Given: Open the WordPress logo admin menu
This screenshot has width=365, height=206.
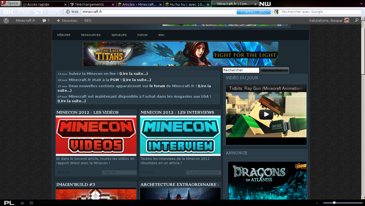Looking at the screenshot, I should 6,21.
